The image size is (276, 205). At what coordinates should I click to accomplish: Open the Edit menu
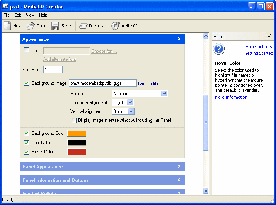[x=18, y=15]
